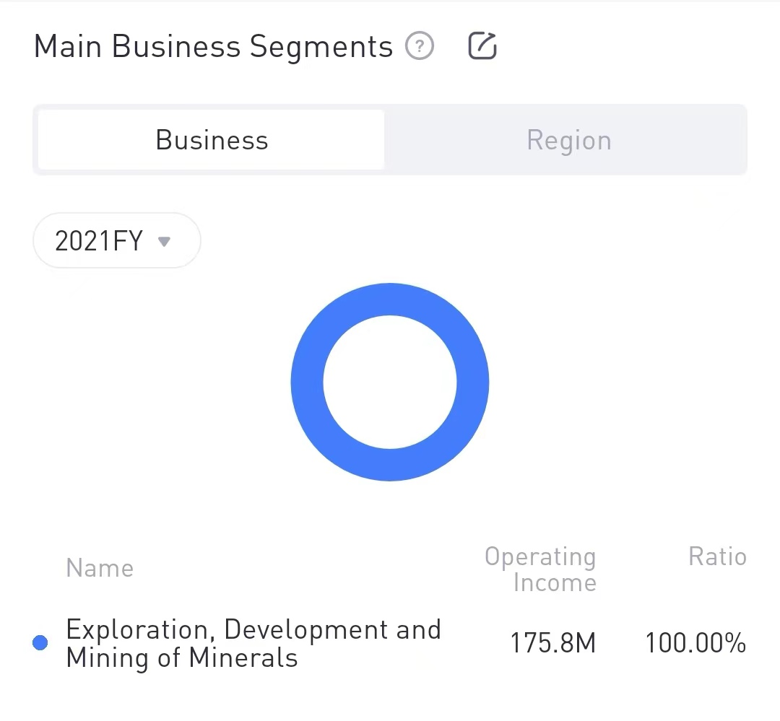The height and width of the screenshot is (721, 780).
Task: Click the 175.8M operating income value
Action: click(552, 643)
